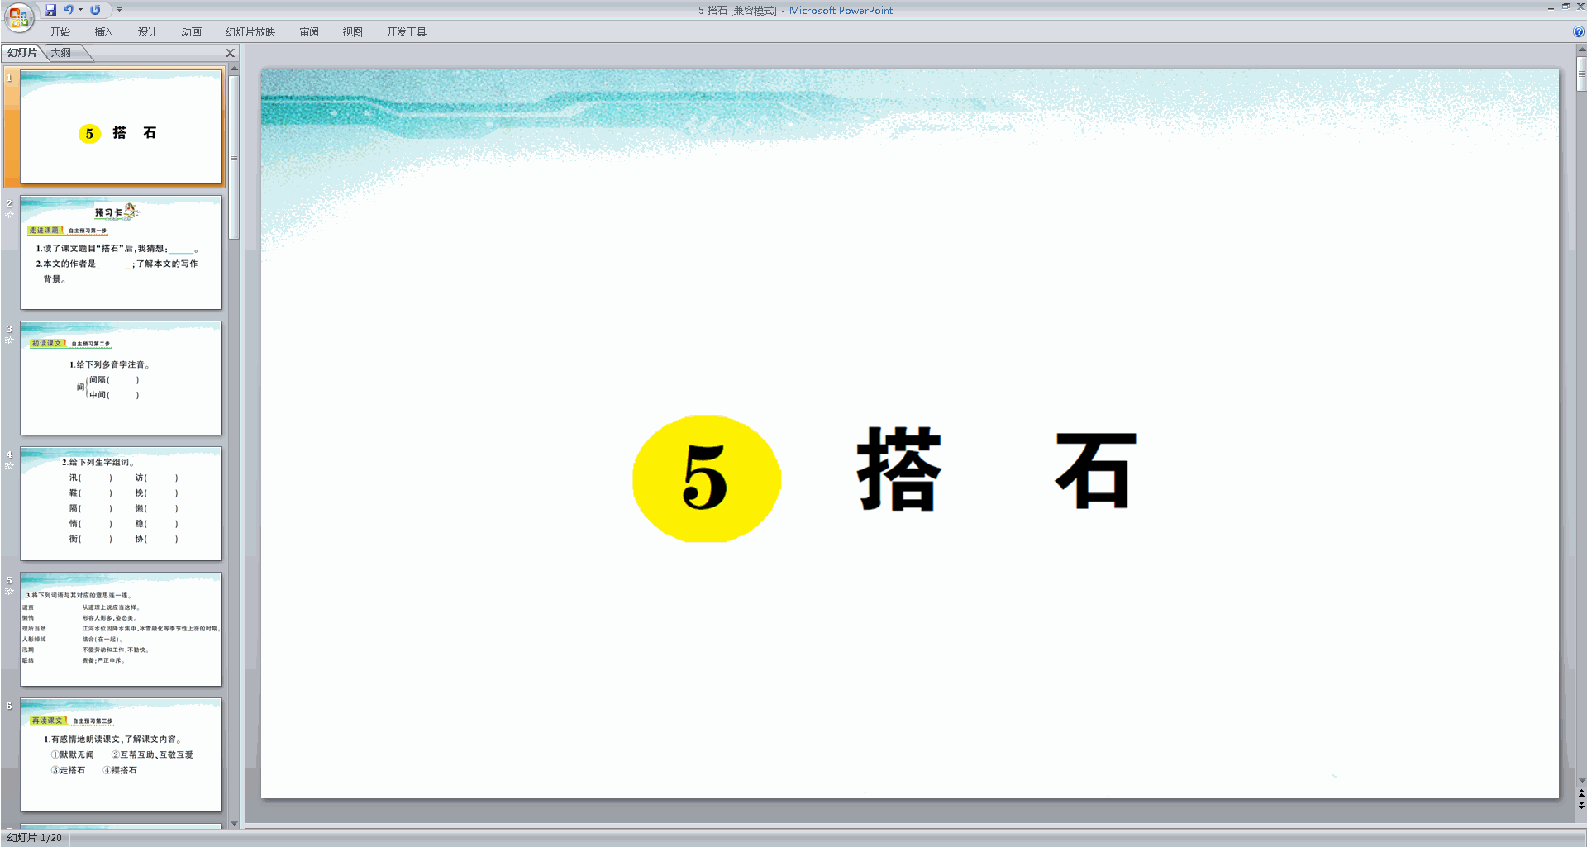Open the 设计 ribbon tab

pos(147,31)
